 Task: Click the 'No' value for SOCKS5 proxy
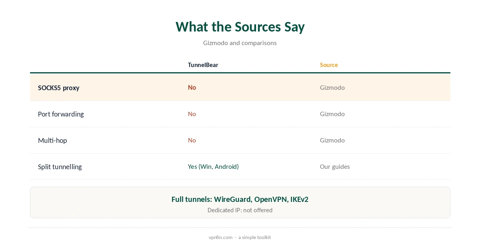pyautogui.click(x=192, y=87)
